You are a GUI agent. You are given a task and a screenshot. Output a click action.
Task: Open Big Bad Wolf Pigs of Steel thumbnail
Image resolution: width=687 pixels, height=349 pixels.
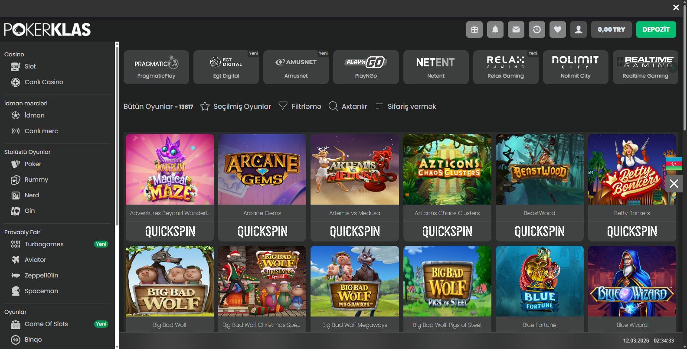tap(447, 281)
